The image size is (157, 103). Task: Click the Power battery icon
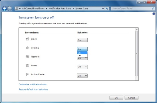tap(27, 66)
